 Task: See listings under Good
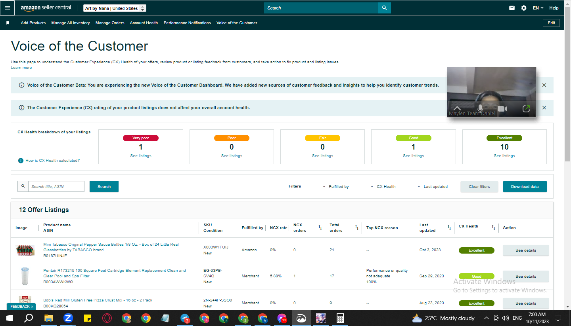click(414, 156)
